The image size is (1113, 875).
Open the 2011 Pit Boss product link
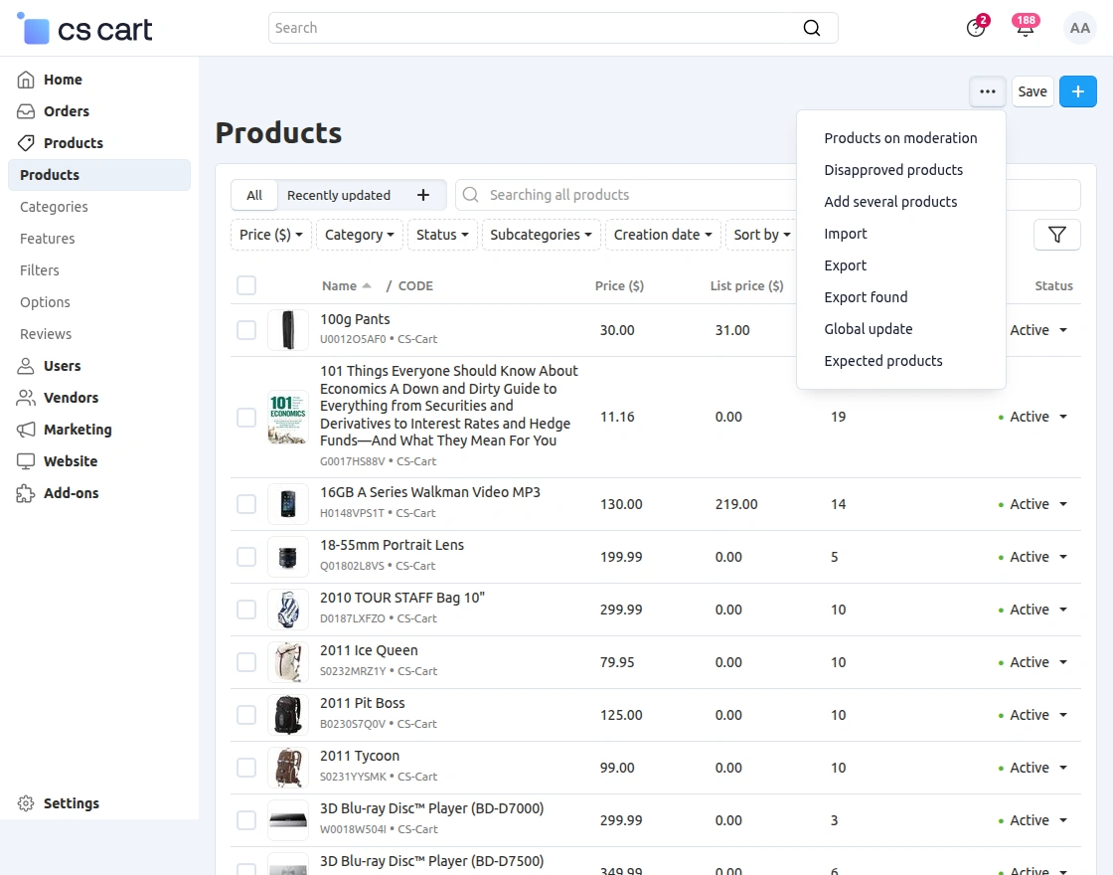pyautogui.click(x=362, y=703)
